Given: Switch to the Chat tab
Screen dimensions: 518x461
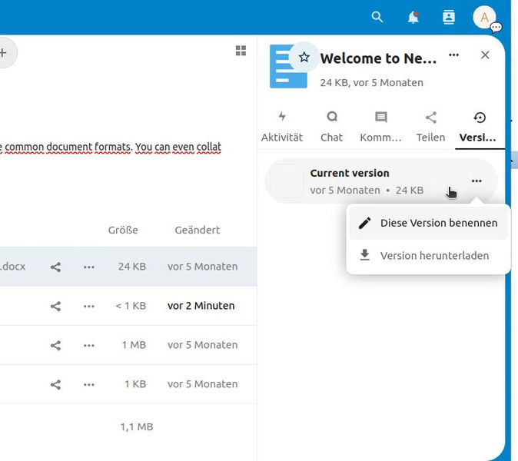Looking at the screenshot, I should [331, 127].
